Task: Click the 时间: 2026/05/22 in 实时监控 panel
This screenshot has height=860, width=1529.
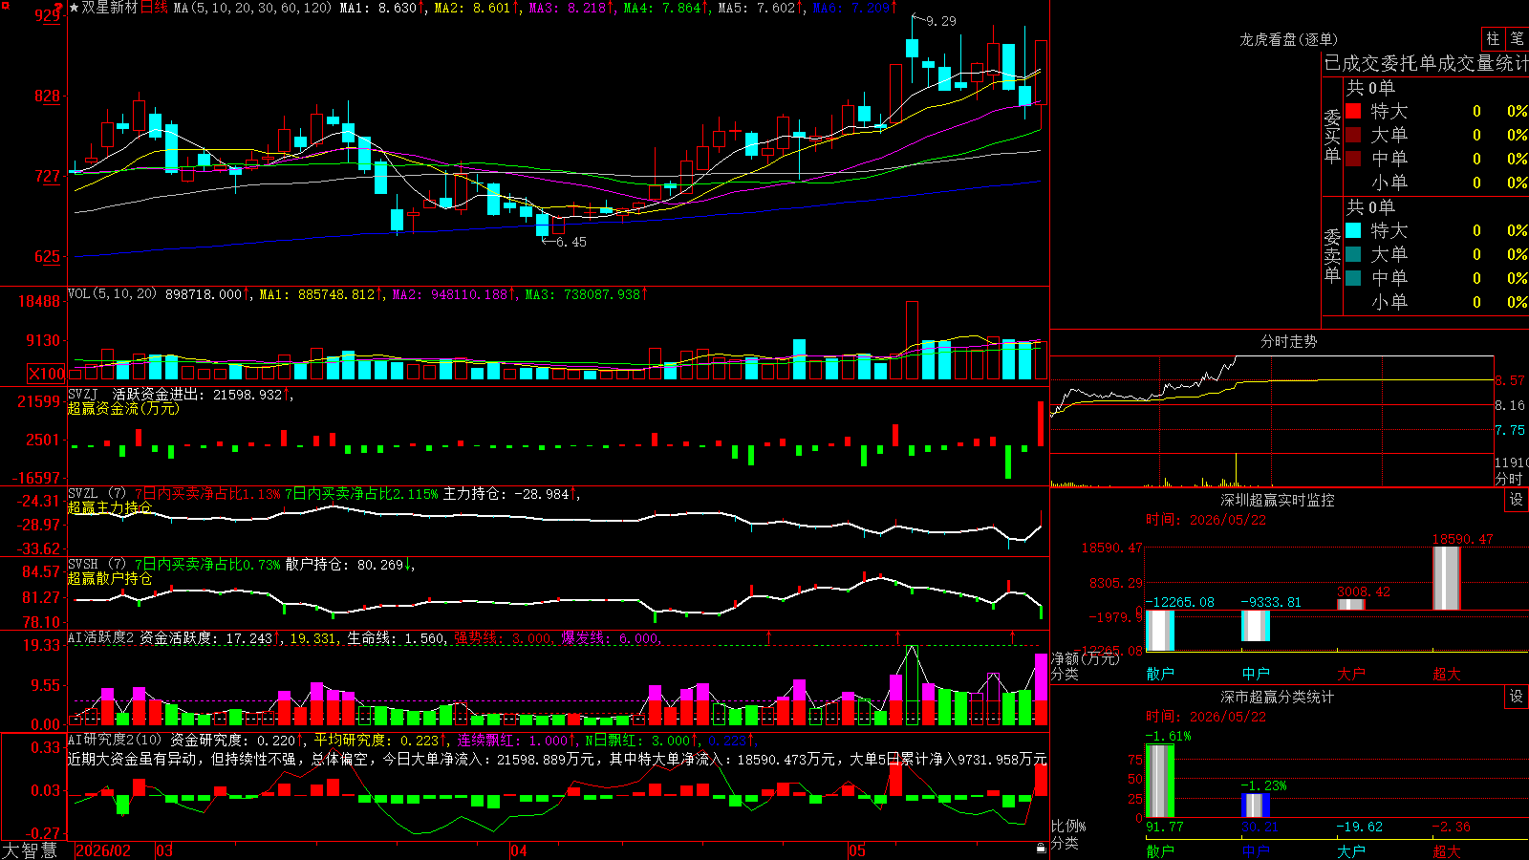Action: 1206,520
